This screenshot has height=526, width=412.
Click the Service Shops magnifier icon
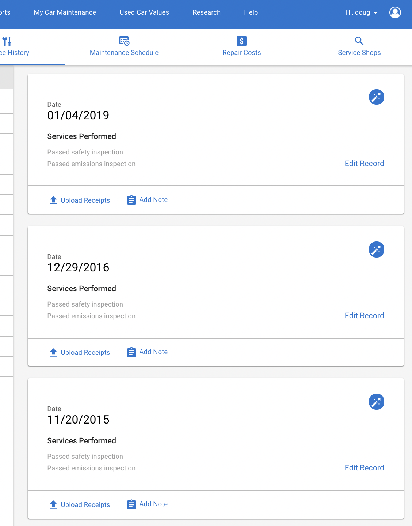pos(359,41)
